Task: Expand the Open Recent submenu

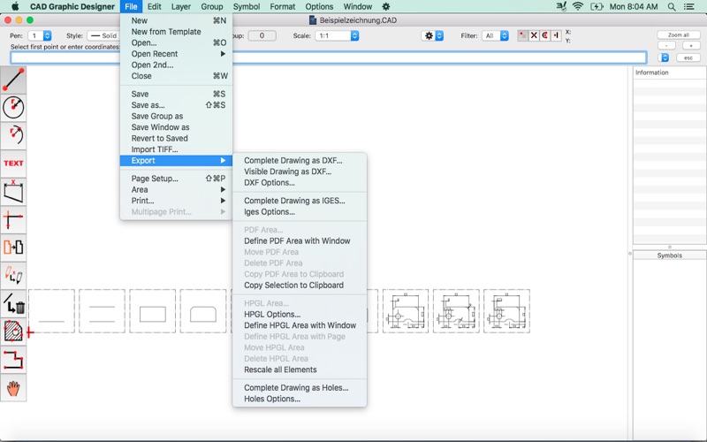Action: coord(176,54)
